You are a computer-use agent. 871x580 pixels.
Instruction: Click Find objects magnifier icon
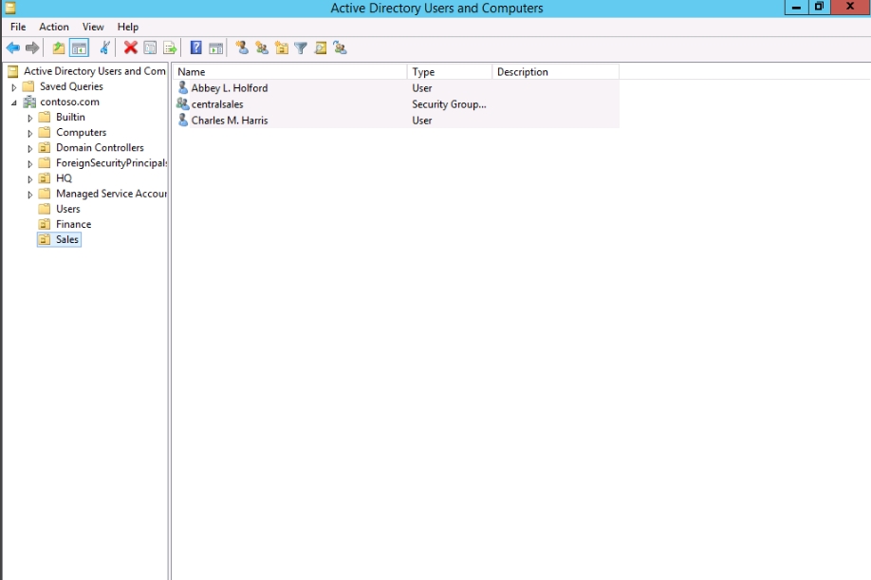[x=321, y=48]
